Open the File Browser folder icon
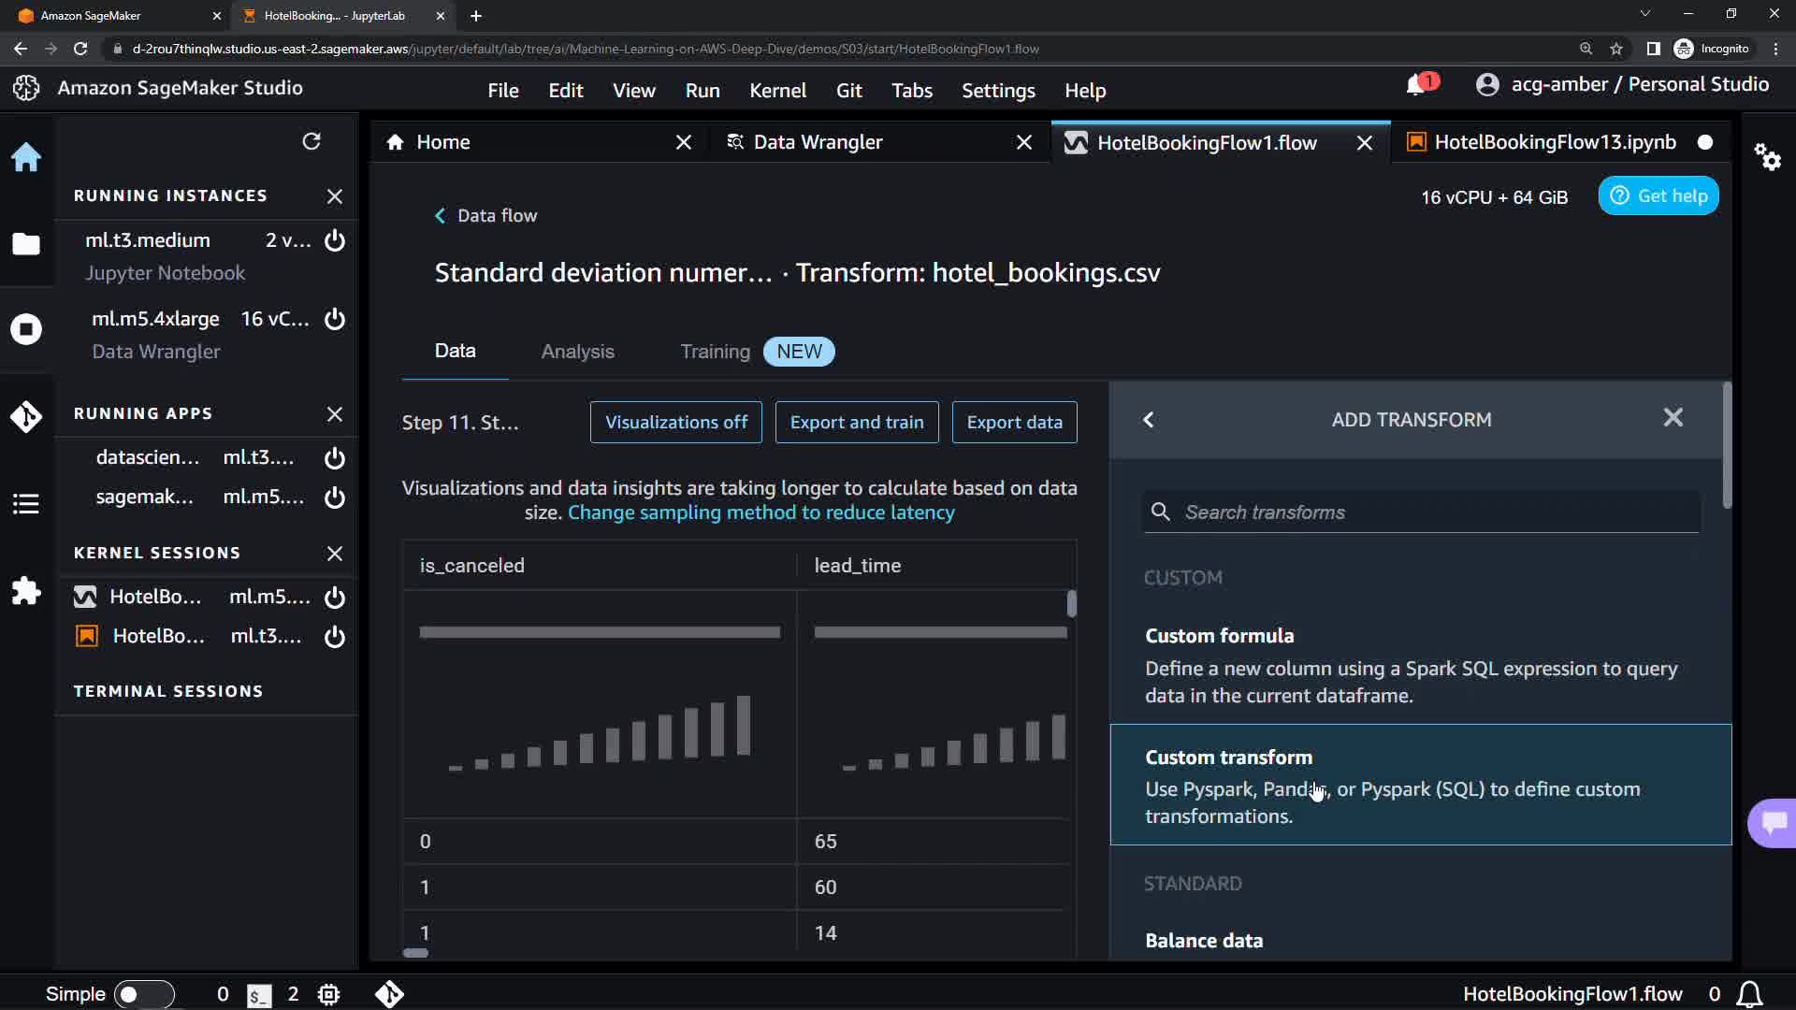 click(26, 244)
